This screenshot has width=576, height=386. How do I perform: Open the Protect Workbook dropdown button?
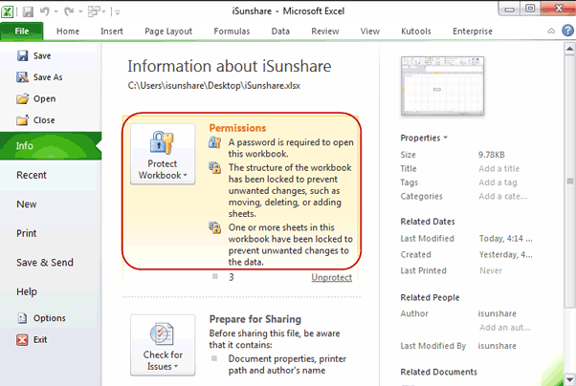coord(163,155)
